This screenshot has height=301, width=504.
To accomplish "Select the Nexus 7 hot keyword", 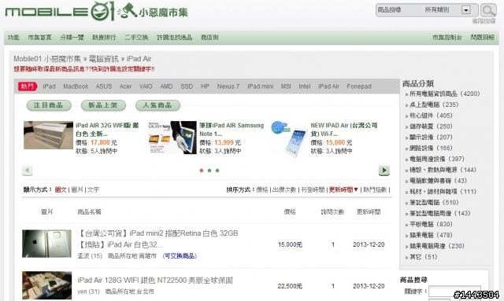I will [x=228, y=86].
